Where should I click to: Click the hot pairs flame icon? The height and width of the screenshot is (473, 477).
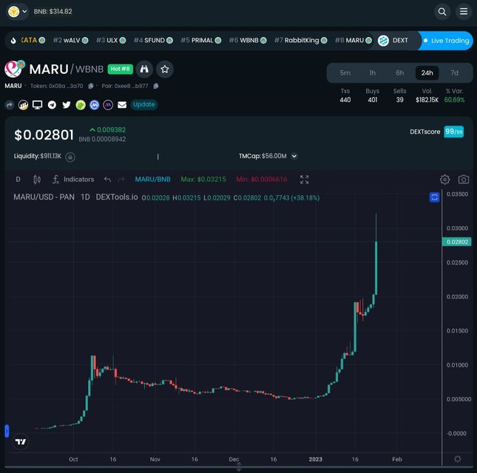point(13,41)
